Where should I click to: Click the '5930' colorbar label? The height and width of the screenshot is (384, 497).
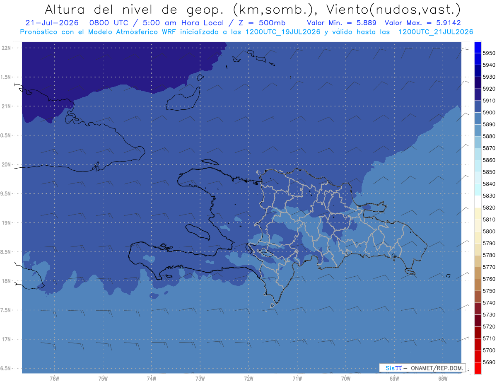(489, 77)
